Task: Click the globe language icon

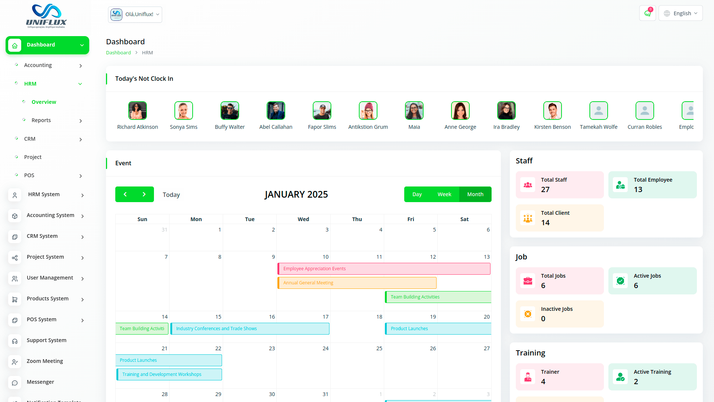Action: [667, 13]
